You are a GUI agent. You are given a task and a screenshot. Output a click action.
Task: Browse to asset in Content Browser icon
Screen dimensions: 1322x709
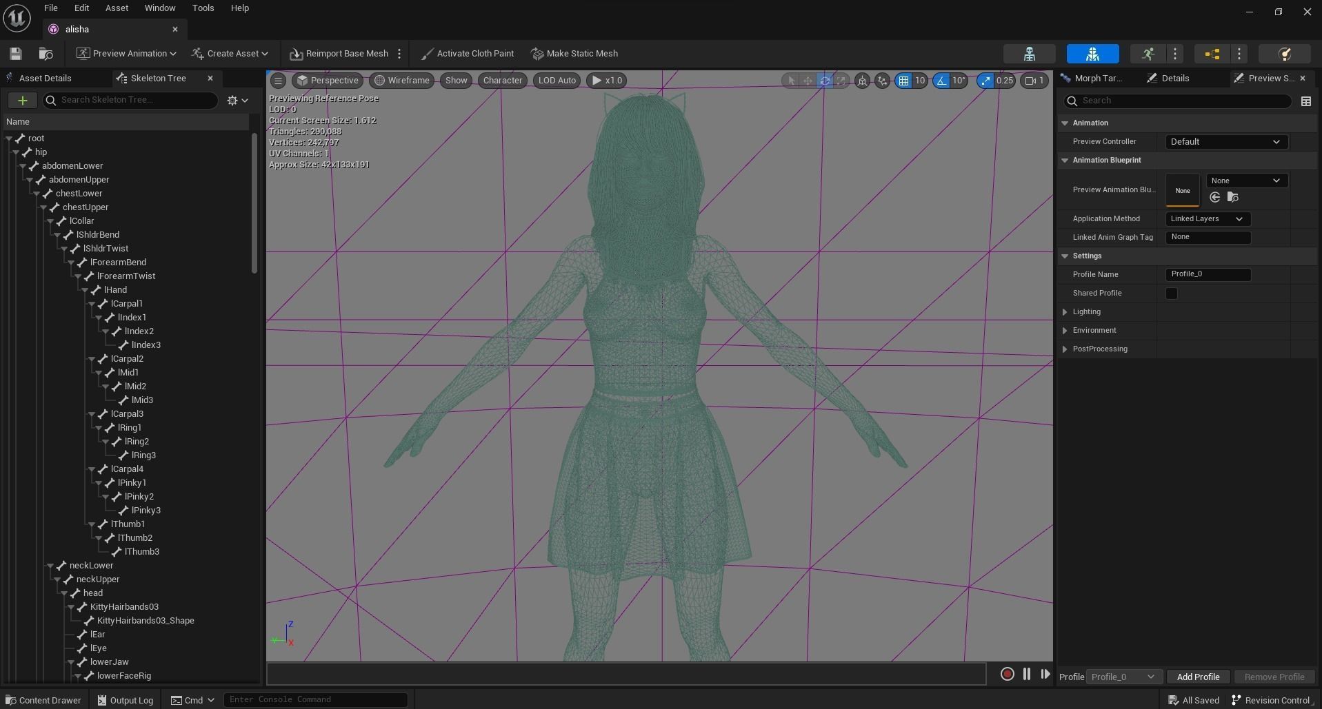[46, 54]
